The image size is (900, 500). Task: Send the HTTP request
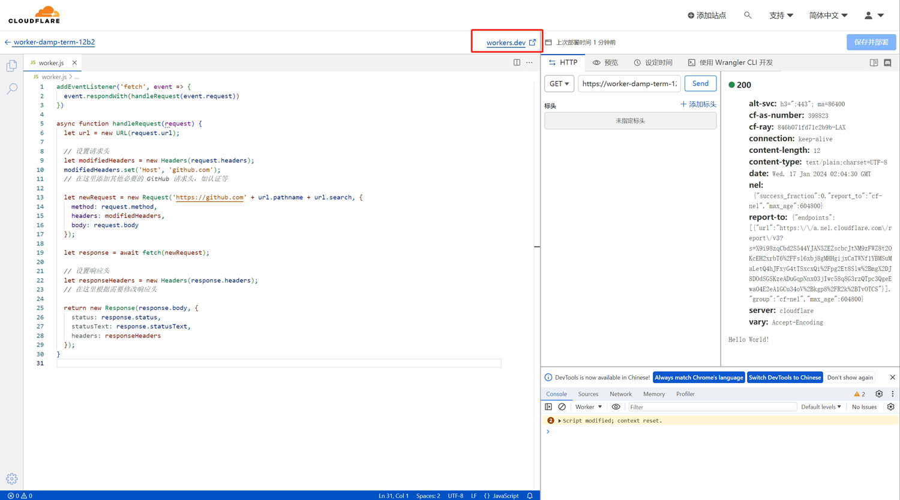click(700, 83)
